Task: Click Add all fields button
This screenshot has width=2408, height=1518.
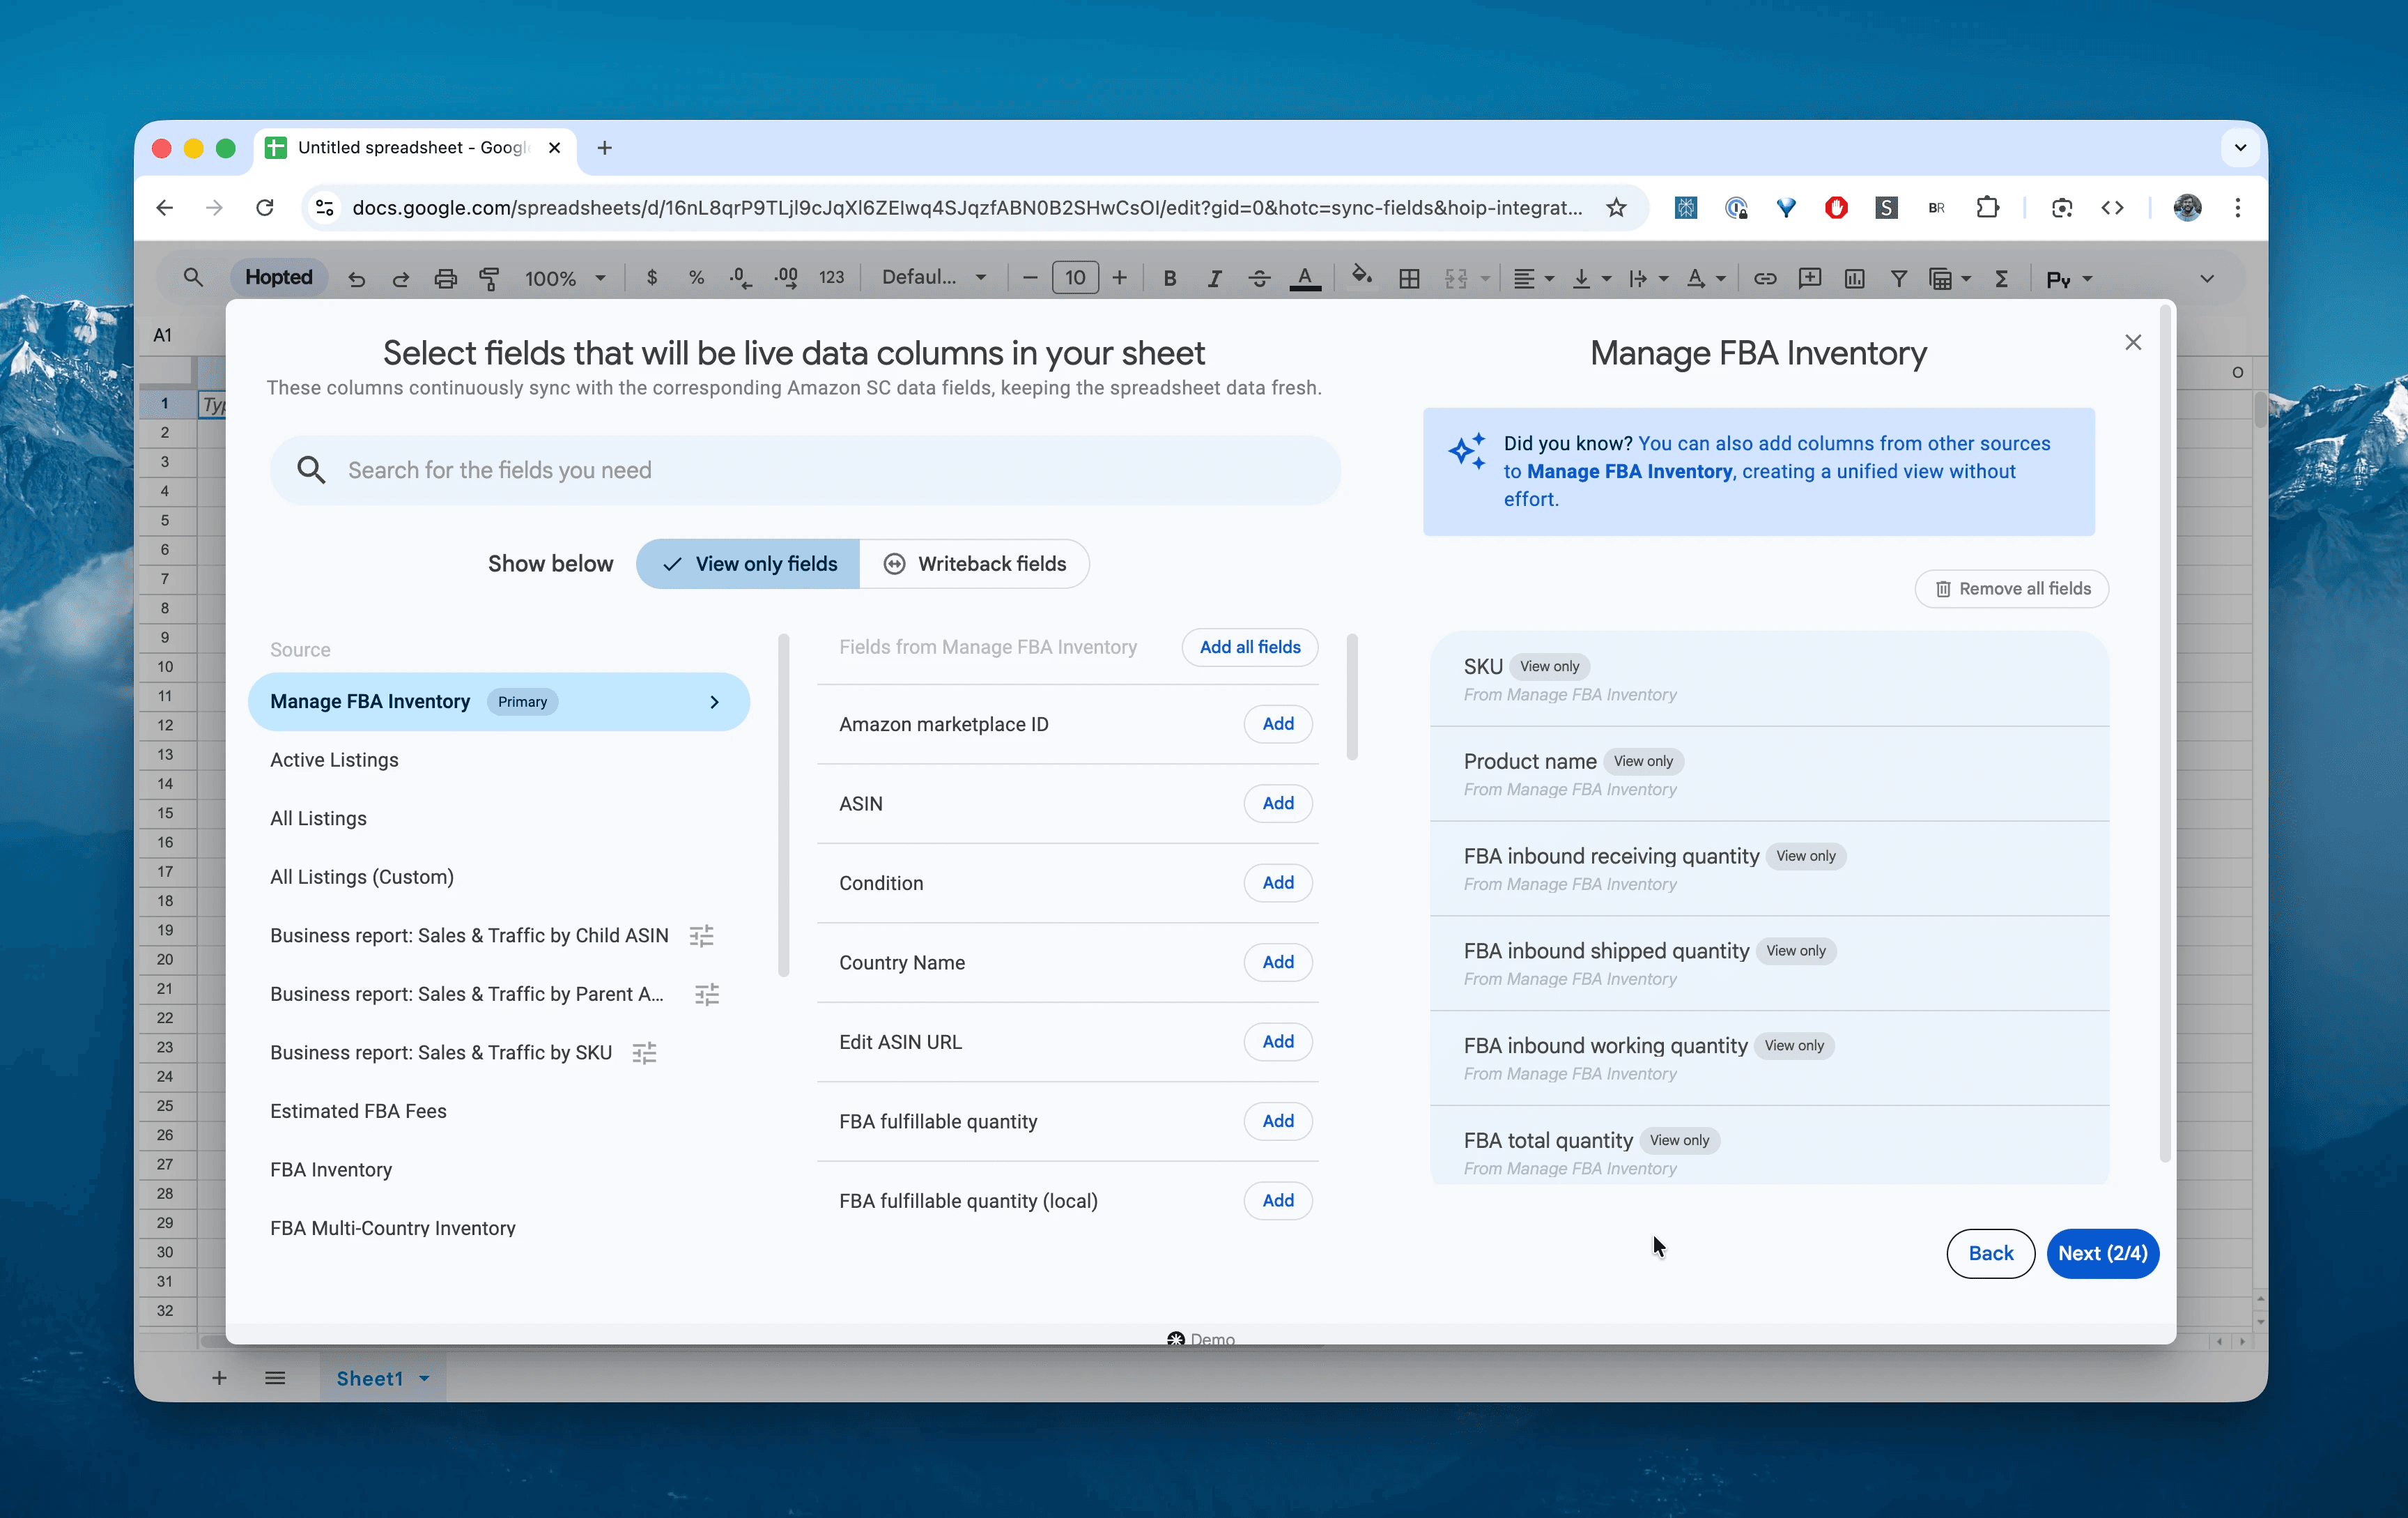Action: 1250,647
